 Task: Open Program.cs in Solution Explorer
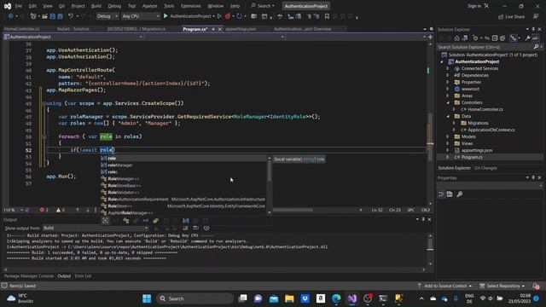pyautogui.click(x=472, y=157)
